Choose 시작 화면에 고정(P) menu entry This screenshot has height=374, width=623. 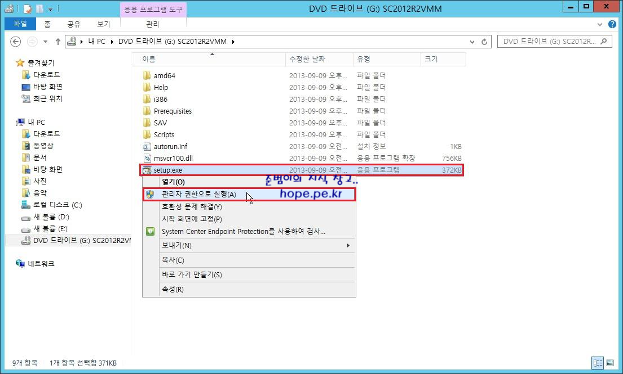[249, 219]
